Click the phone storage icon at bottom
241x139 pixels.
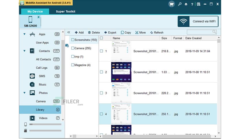pyautogui.click(x=26, y=124)
